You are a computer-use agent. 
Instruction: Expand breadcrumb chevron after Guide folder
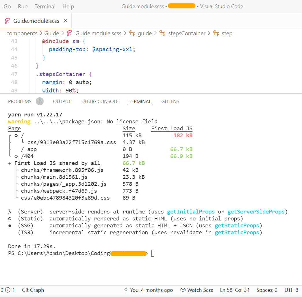[62, 33]
